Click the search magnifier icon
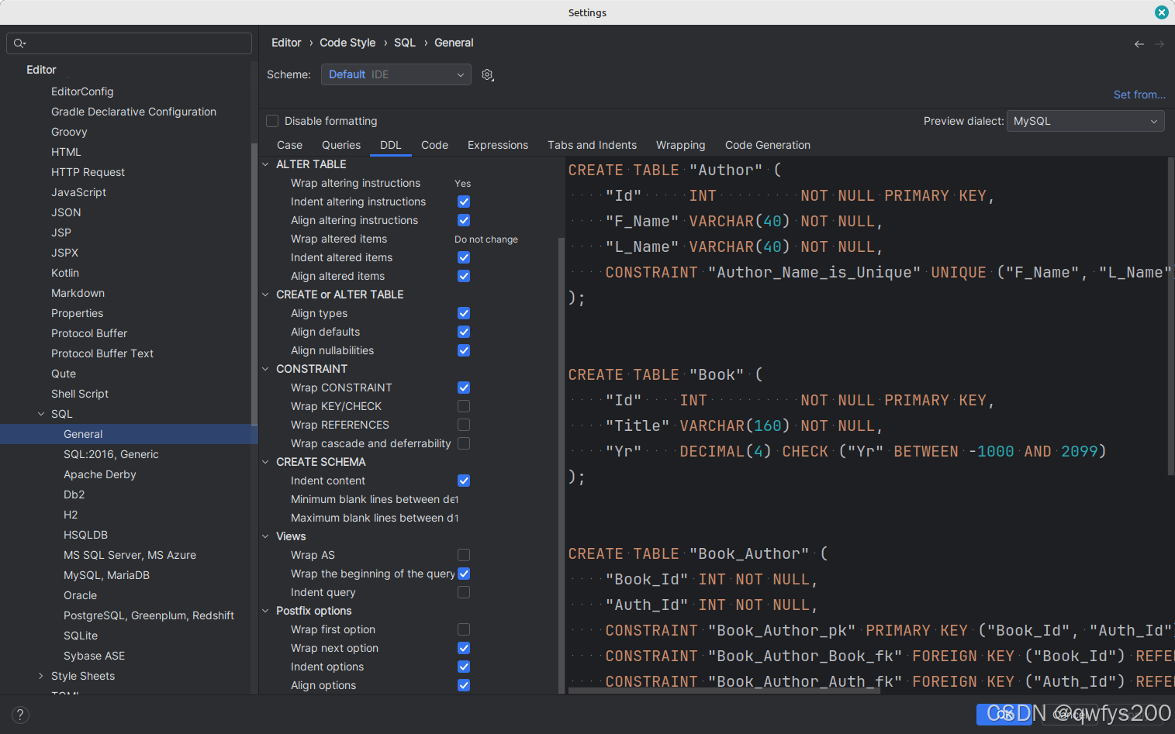 pyautogui.click(x=19, y=43)
